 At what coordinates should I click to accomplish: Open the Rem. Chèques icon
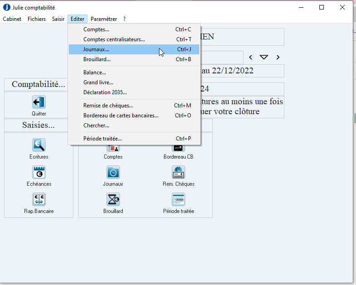[178, 172]
